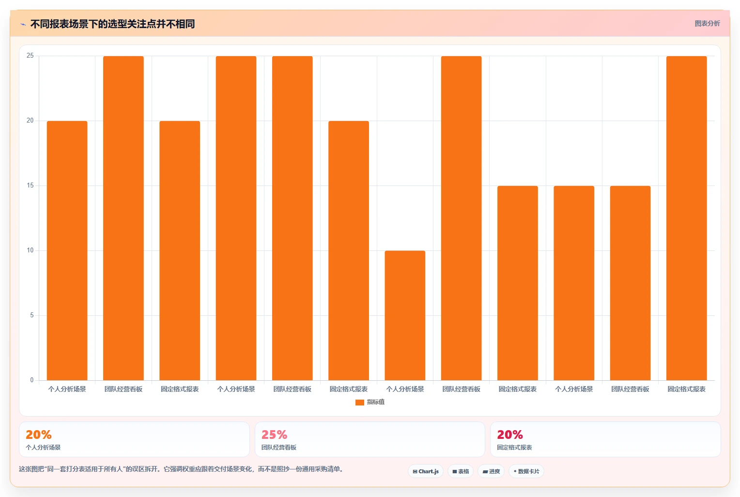Click the y-axis label 15
Viewport: 740px width, 497px height.
(x=30, y=186)
